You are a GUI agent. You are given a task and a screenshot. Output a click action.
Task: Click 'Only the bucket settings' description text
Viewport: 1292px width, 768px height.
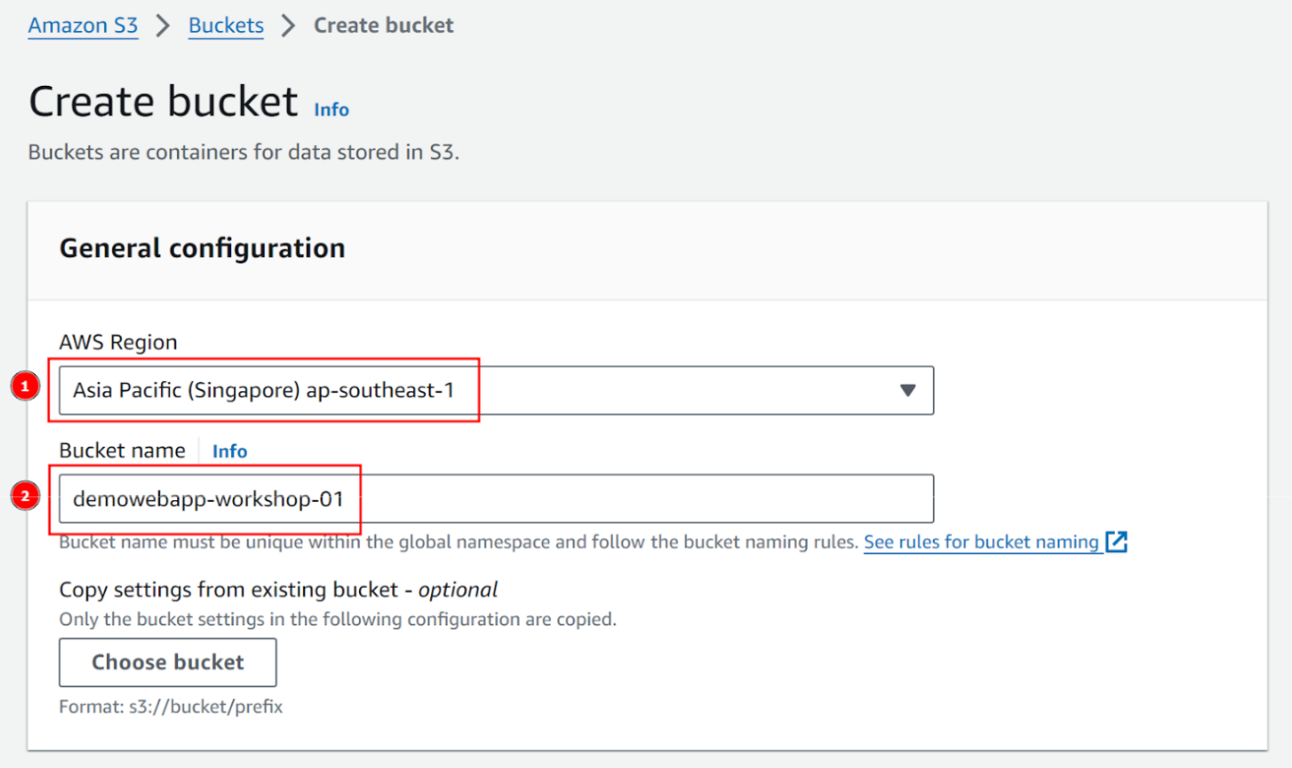338,620
